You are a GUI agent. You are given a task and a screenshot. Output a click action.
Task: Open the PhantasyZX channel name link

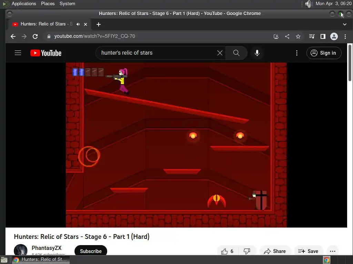tap(47, 248)
